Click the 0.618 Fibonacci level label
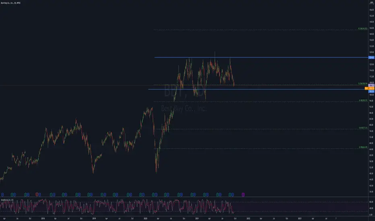 click(x=363, y=128)
